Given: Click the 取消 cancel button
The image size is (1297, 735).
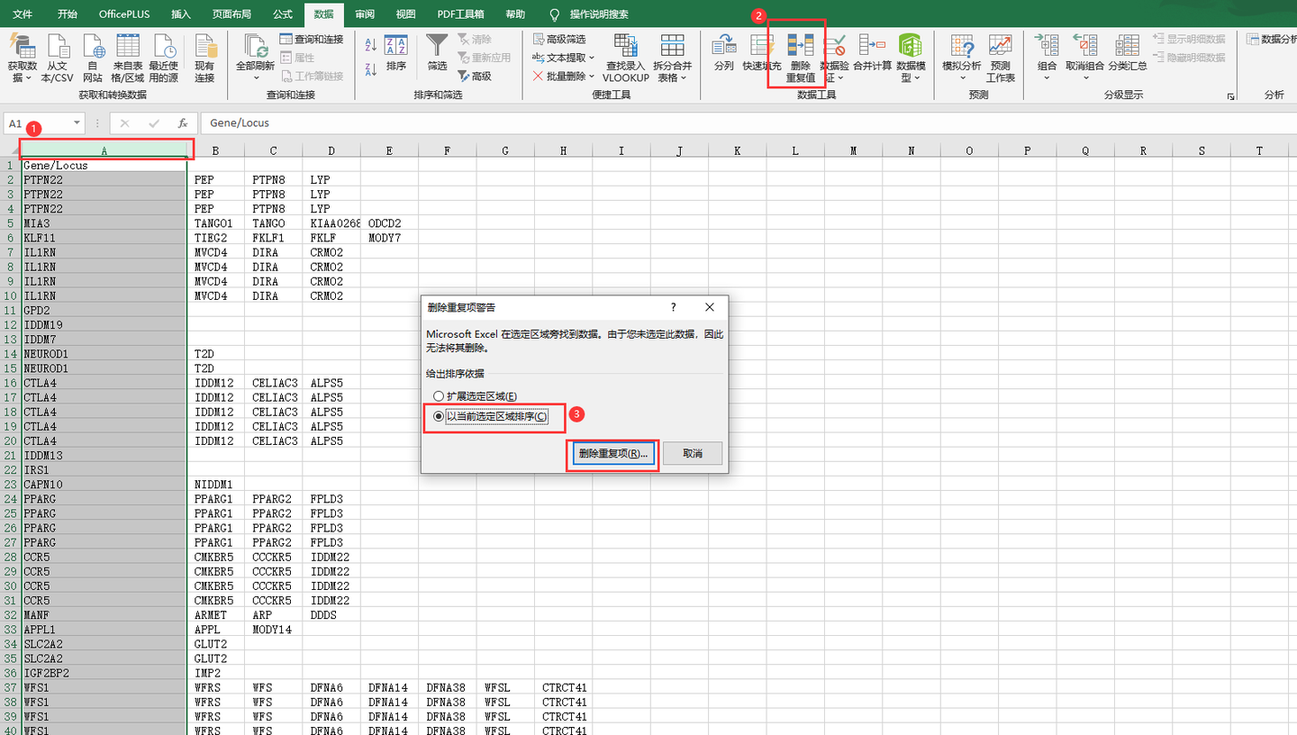Looking at the screenshot, I should point(693,454).
